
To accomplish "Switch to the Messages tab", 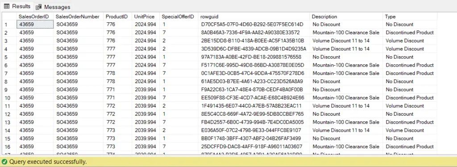I will tap(53, 7).
